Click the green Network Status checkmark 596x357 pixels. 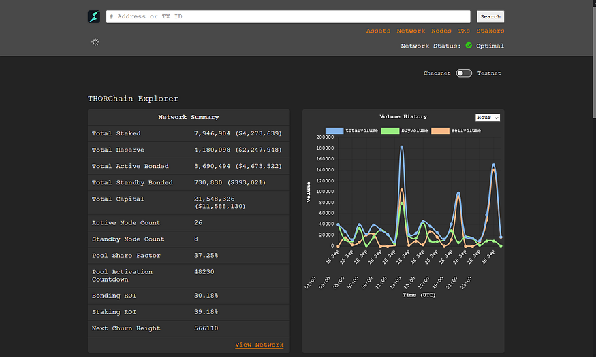pyautogui.click(x=469, y=46)
